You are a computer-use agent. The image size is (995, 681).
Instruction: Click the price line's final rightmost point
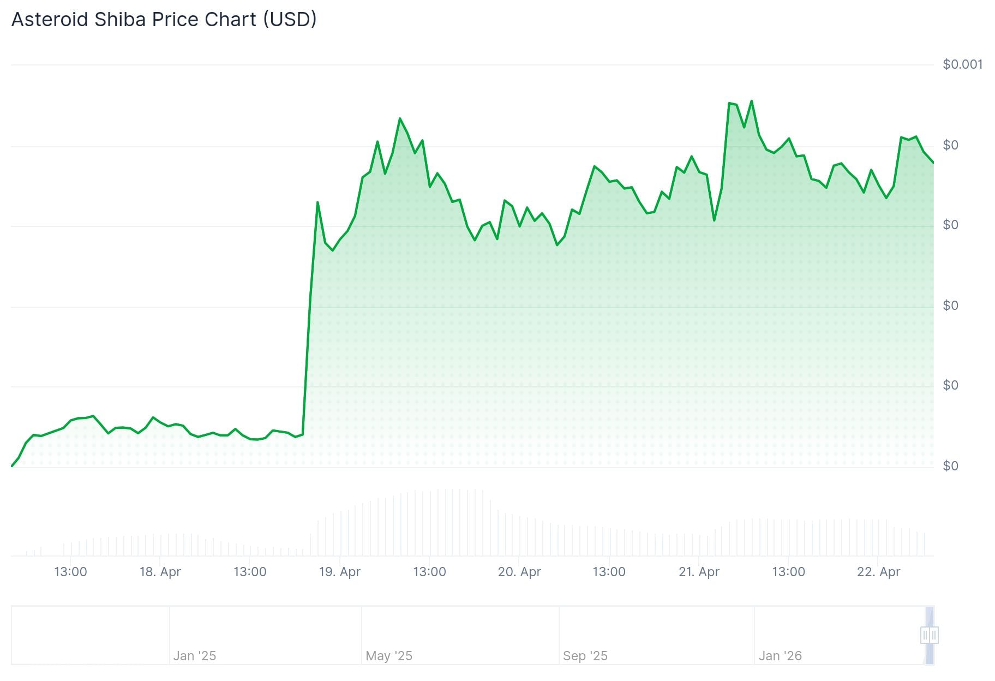(x=933, y=163)
